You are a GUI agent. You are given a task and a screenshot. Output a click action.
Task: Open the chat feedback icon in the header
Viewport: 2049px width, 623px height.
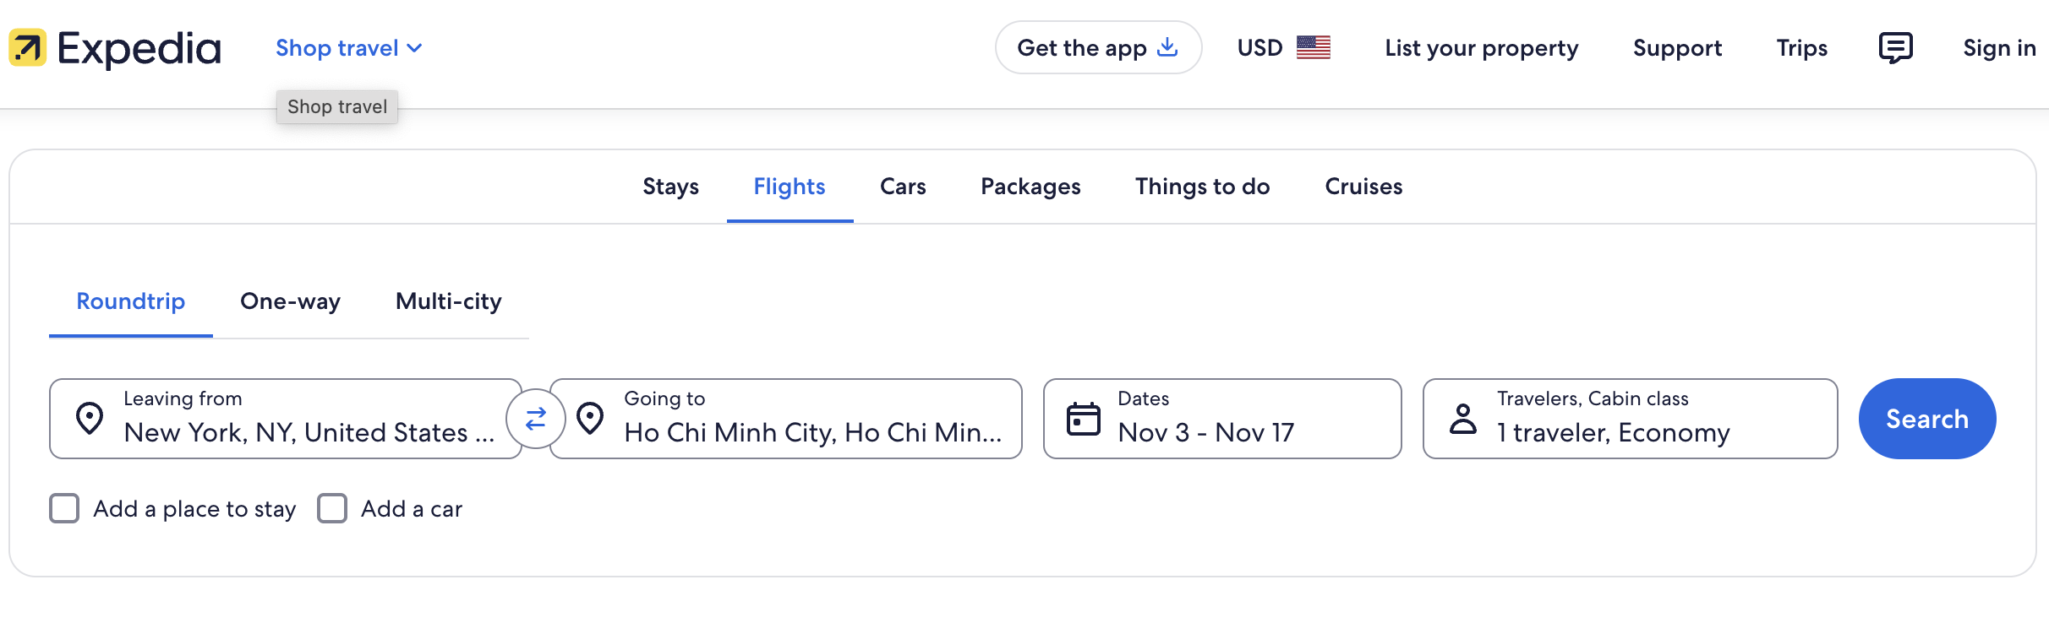[x=1896, y=48]
